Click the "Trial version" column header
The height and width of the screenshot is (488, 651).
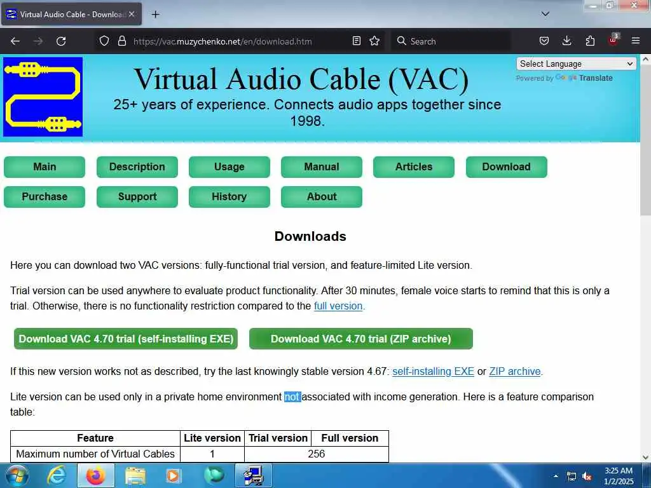click(x=278, y=438)
